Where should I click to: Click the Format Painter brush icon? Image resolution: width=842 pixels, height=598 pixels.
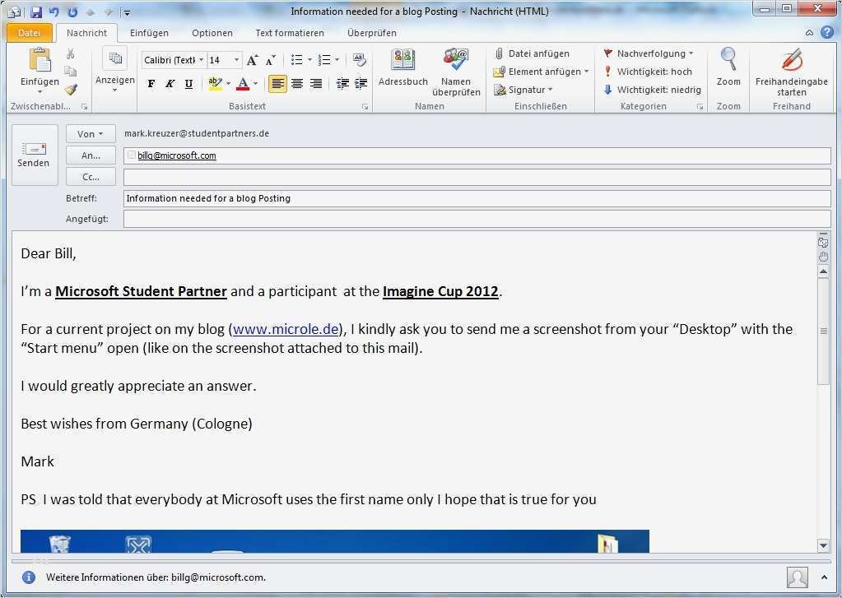tap(70, 89)
